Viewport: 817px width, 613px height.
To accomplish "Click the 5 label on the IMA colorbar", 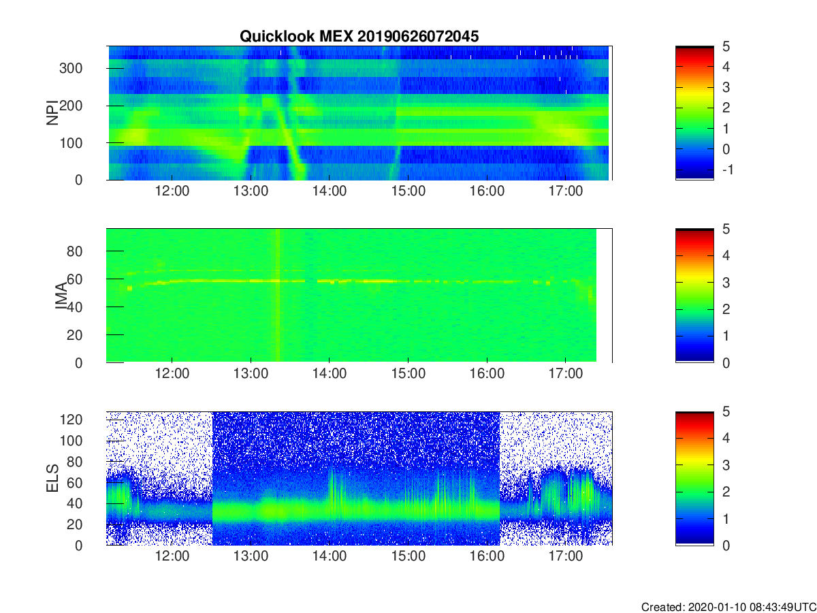I will click(725, 229).
